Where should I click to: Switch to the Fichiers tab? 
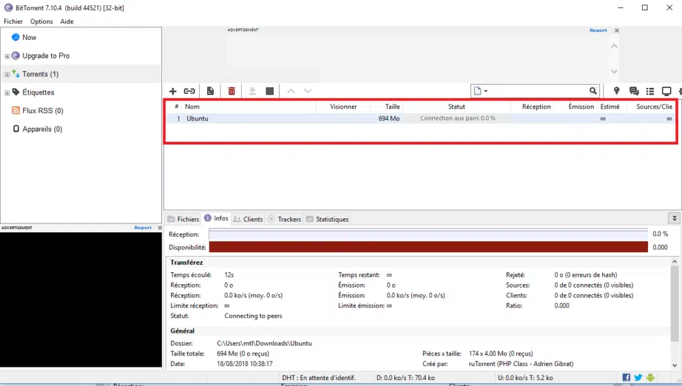183,219
